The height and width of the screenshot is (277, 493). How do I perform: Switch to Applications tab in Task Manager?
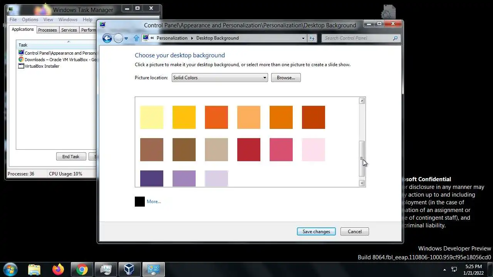click(23, 30)
